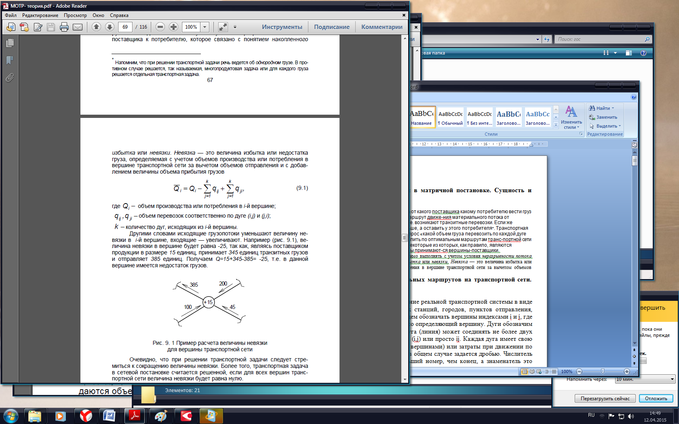Open the Комментарии pane
Viewport: 679px width, 424px height.
(382, 27)
